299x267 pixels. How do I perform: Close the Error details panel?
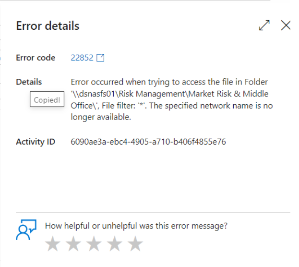click(x=286, y=25)
